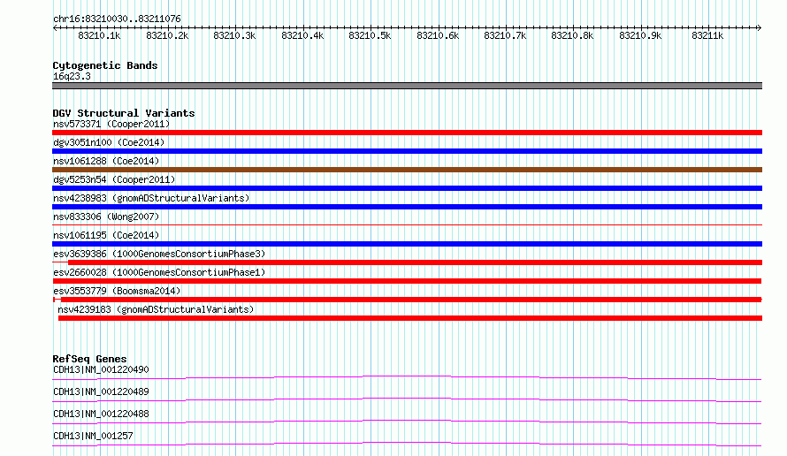Click the 83210.3k ruler tick label
Image resolution: width=787 pixels, height=456 pixels.
click(x=234, y=35)
